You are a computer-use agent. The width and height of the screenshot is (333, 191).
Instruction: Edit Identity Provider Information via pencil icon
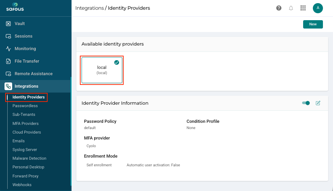click(x=318, y=103)
